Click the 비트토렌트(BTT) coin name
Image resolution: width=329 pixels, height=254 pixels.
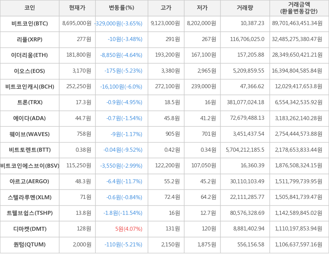(30, 150)
